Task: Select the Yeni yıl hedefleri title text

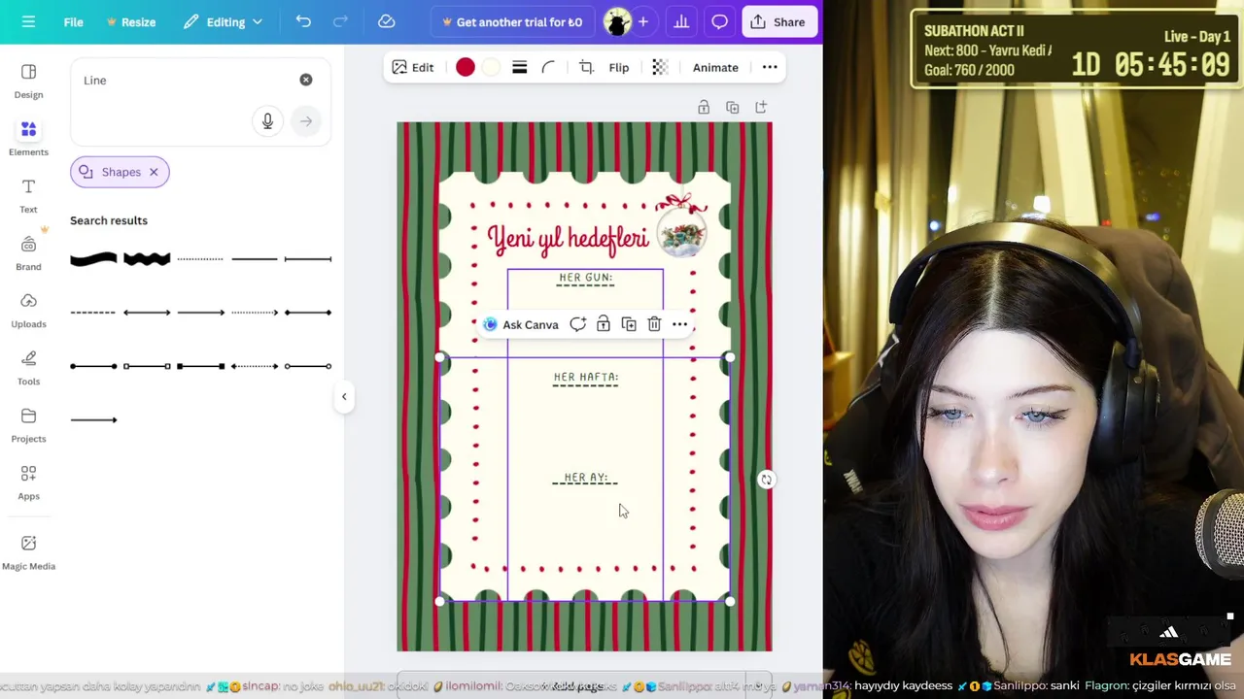Action: (568, 239)
